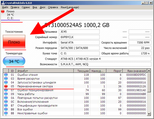Open the Язык(Language) menu
154x119 pixels.
[70, 7]
